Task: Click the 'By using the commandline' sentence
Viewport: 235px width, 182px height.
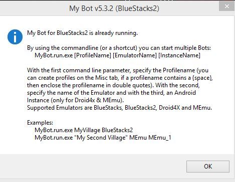Action: (x=119, y=48)
